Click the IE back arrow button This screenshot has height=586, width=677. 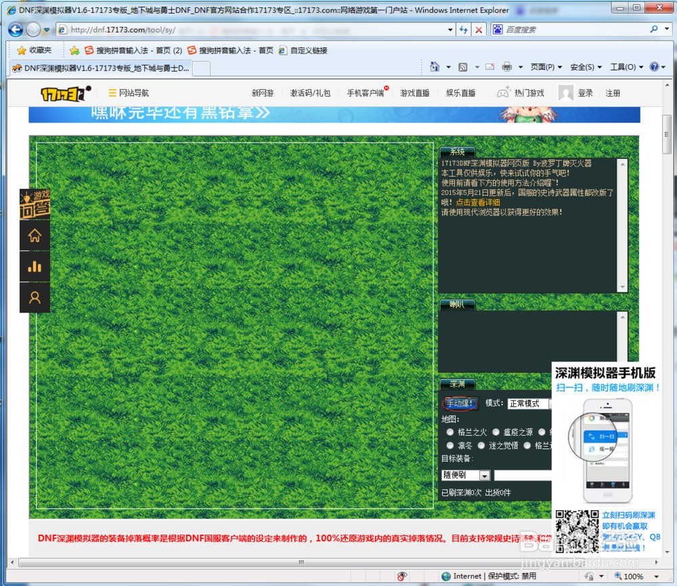tap(16, 29)
